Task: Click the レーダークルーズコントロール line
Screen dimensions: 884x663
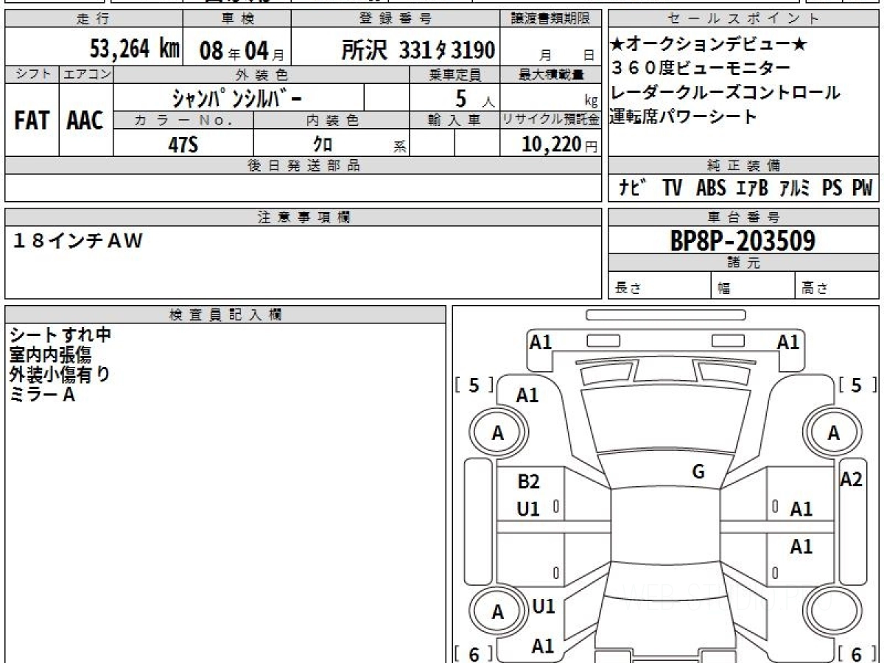Action: click(x=725, y=93)
